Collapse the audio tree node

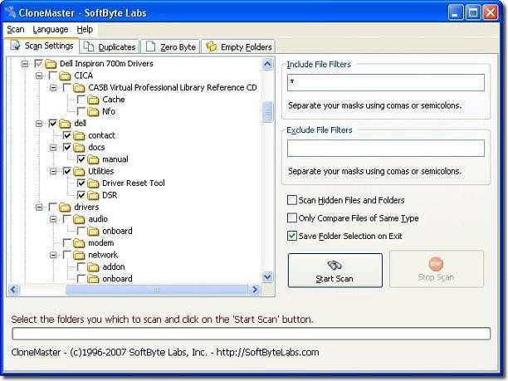[53, 219]
